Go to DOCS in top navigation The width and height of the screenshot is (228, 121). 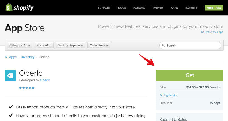(x=122, y=8)
